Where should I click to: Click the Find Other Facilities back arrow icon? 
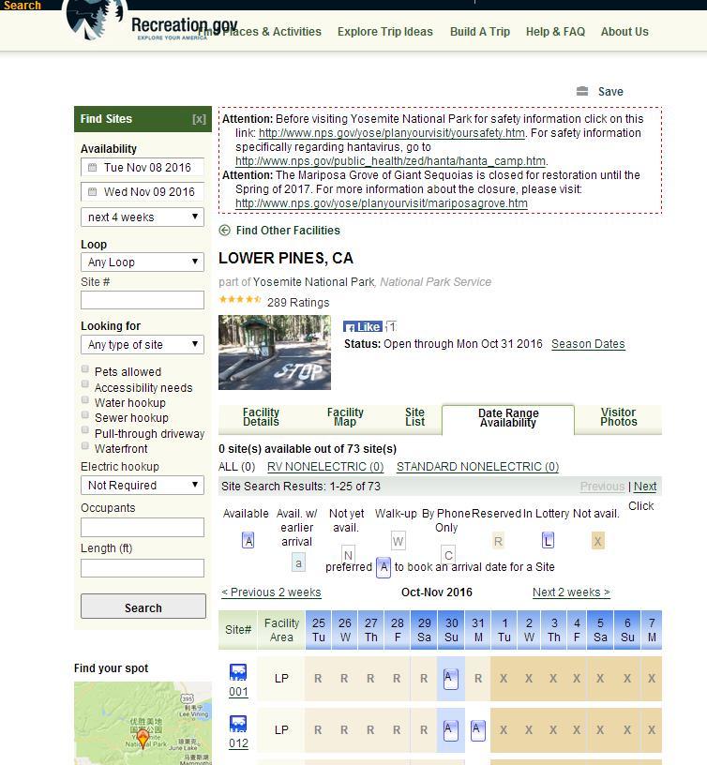tap(224, 231)
